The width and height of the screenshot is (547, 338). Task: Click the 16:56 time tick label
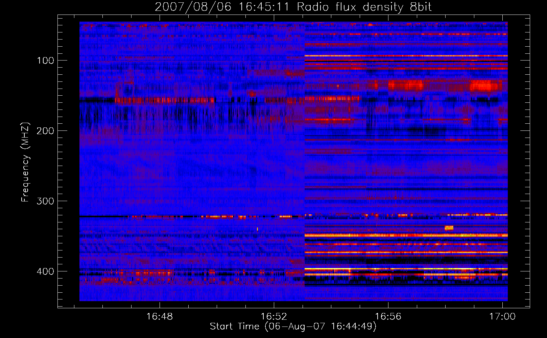tap(388, 316)
